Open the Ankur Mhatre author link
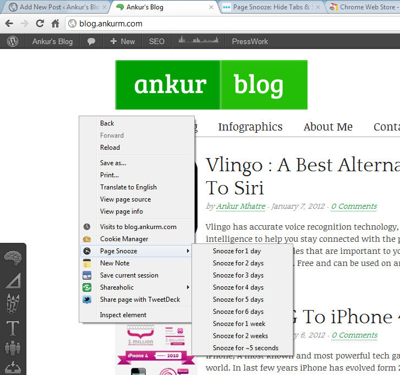This screenshot has width=400, height=375. [x=241, y=206]
